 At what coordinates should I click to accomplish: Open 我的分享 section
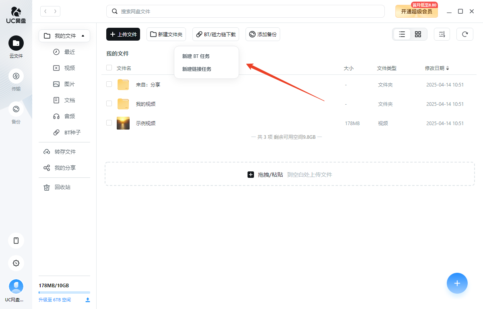60,168
